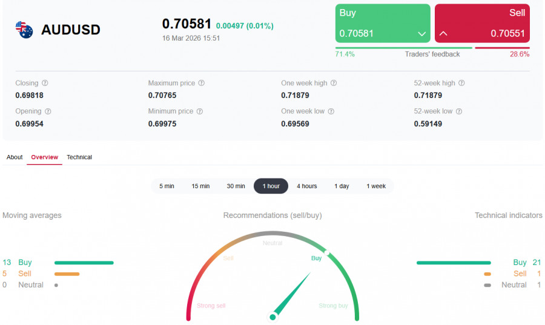Show tooltip icon for One week high

pyautogui.click(x=333, y=83)
